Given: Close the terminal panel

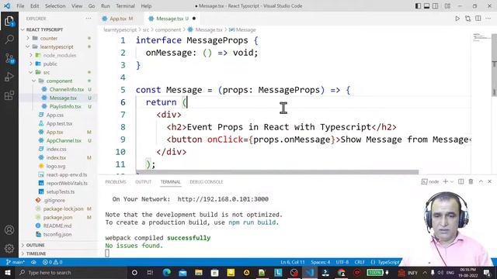Looking at the screenshot, I should (x=490, y=181).
